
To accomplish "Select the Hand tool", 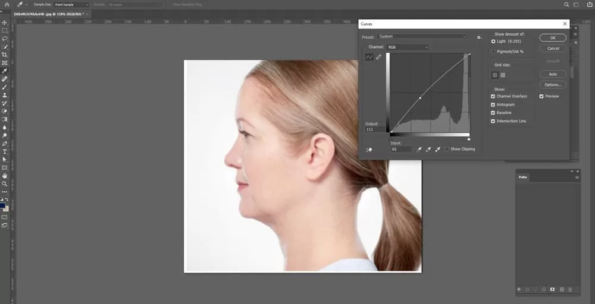I will pos(5,176).
